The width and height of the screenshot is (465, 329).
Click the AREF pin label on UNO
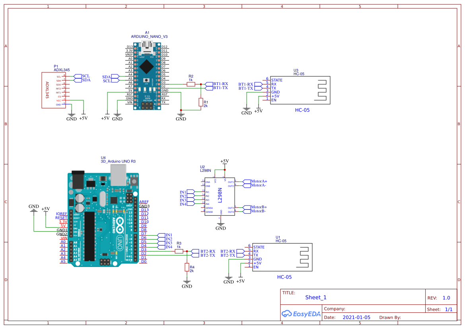(144, 202)
